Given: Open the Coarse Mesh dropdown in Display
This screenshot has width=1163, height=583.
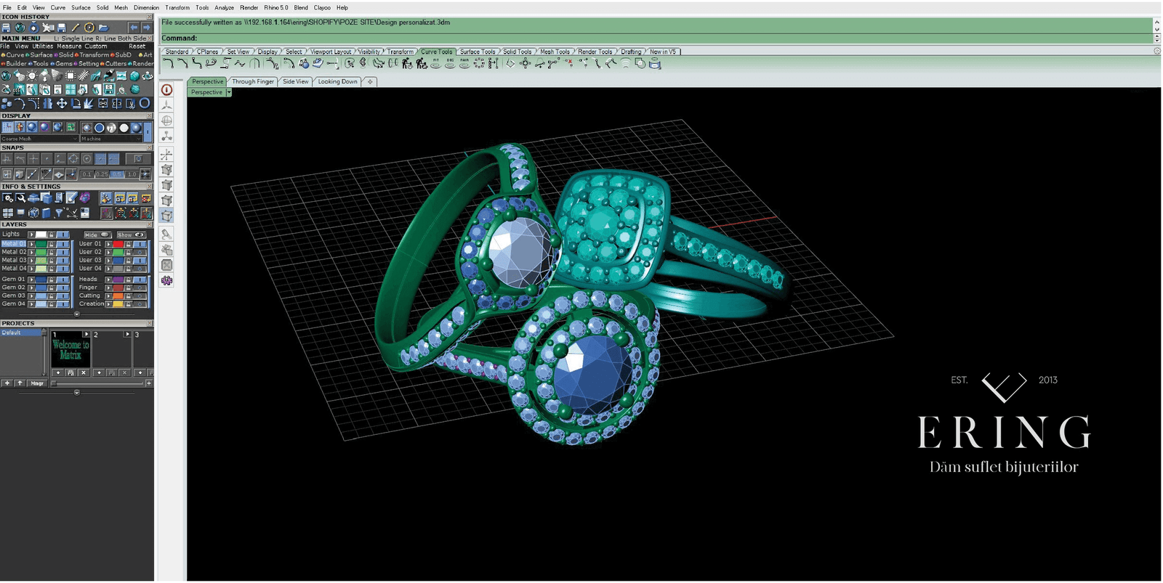Looking at the screenshot, I should coord(39,139).
